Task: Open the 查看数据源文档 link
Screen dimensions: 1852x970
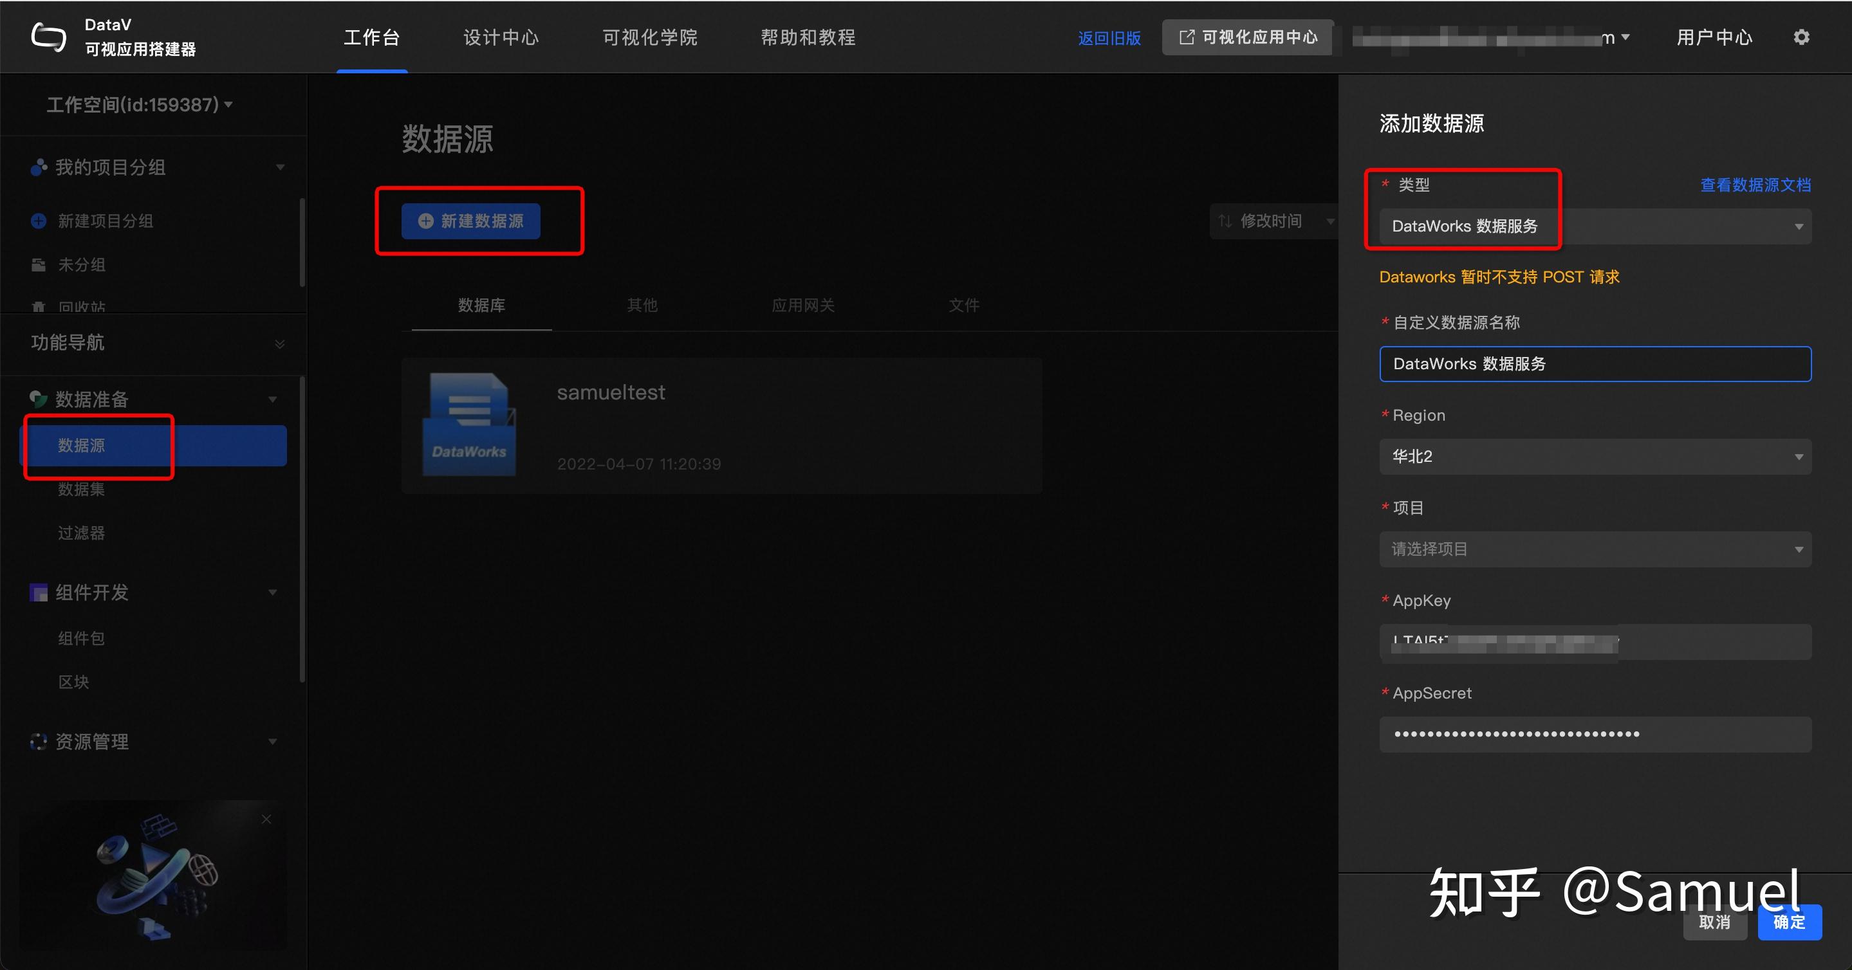Action: [1755, 185]
